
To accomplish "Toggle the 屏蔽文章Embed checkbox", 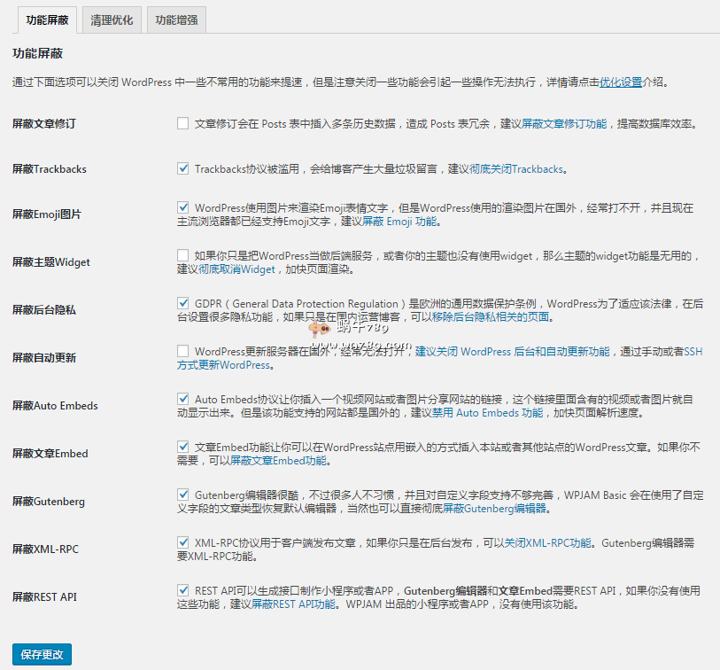I will [x=183, y=448].
